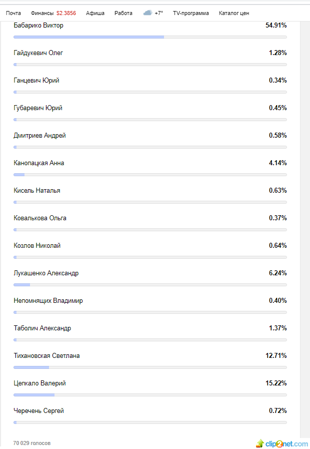This screenshot has width=310, height=449.
Task: Click the 70 029 голосов vote count
Action: 32,443
